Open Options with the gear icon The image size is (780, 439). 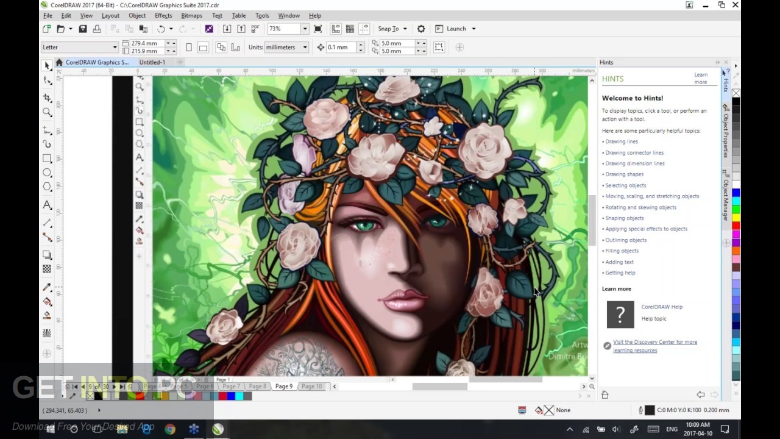421,29
